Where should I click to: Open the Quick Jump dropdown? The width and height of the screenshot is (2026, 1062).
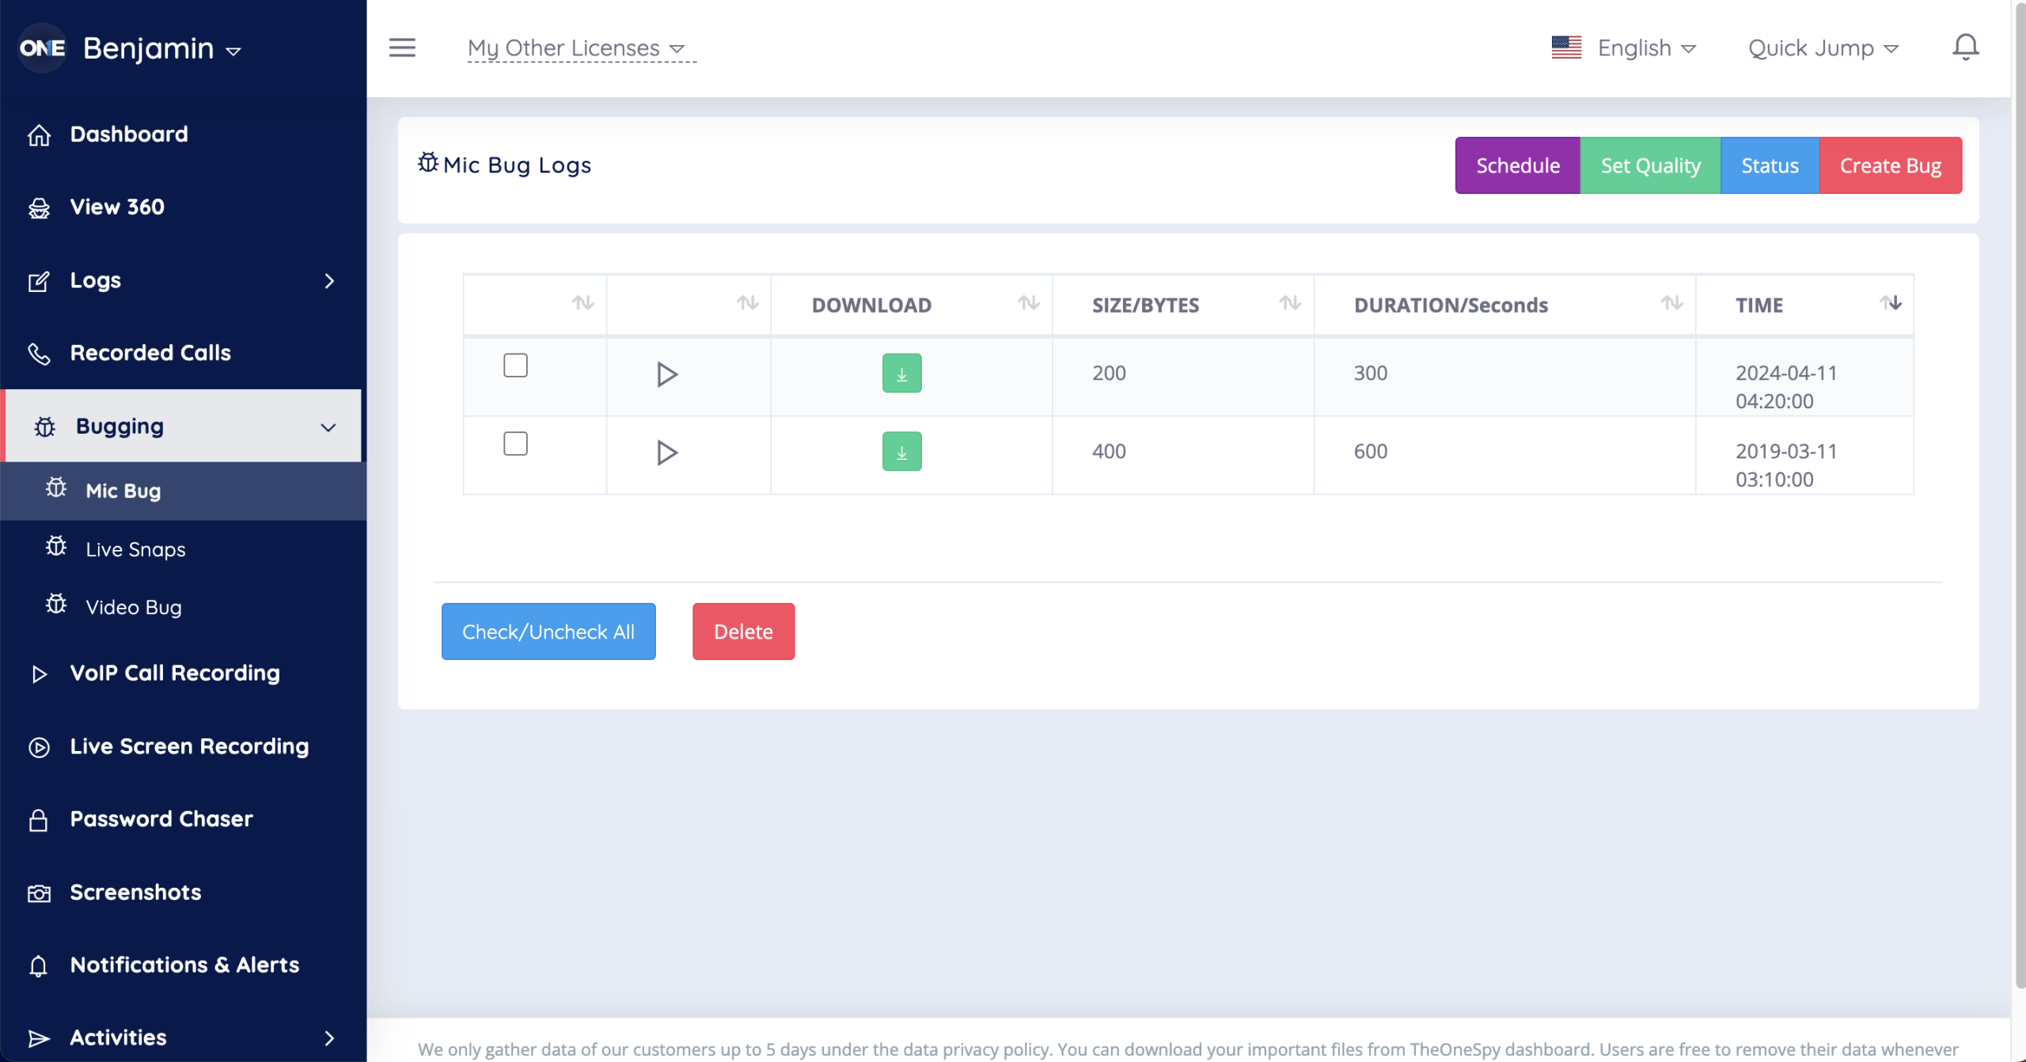coord(1823,48)
